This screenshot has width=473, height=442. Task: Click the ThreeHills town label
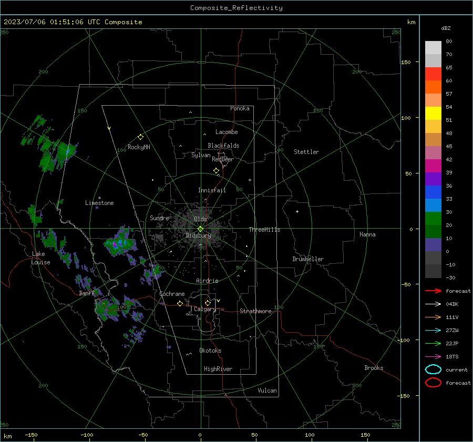pyautogui.click(x=264, y=230)
